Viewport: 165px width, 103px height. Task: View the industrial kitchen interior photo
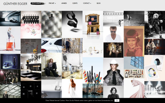(72, 72)
